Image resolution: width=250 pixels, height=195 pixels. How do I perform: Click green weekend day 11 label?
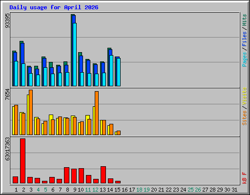click(88, 190)
